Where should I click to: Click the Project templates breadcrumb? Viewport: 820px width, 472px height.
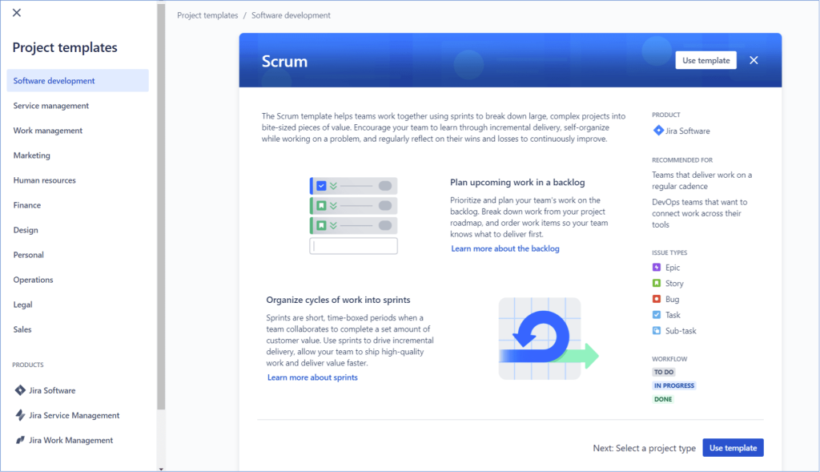(207, 14)
